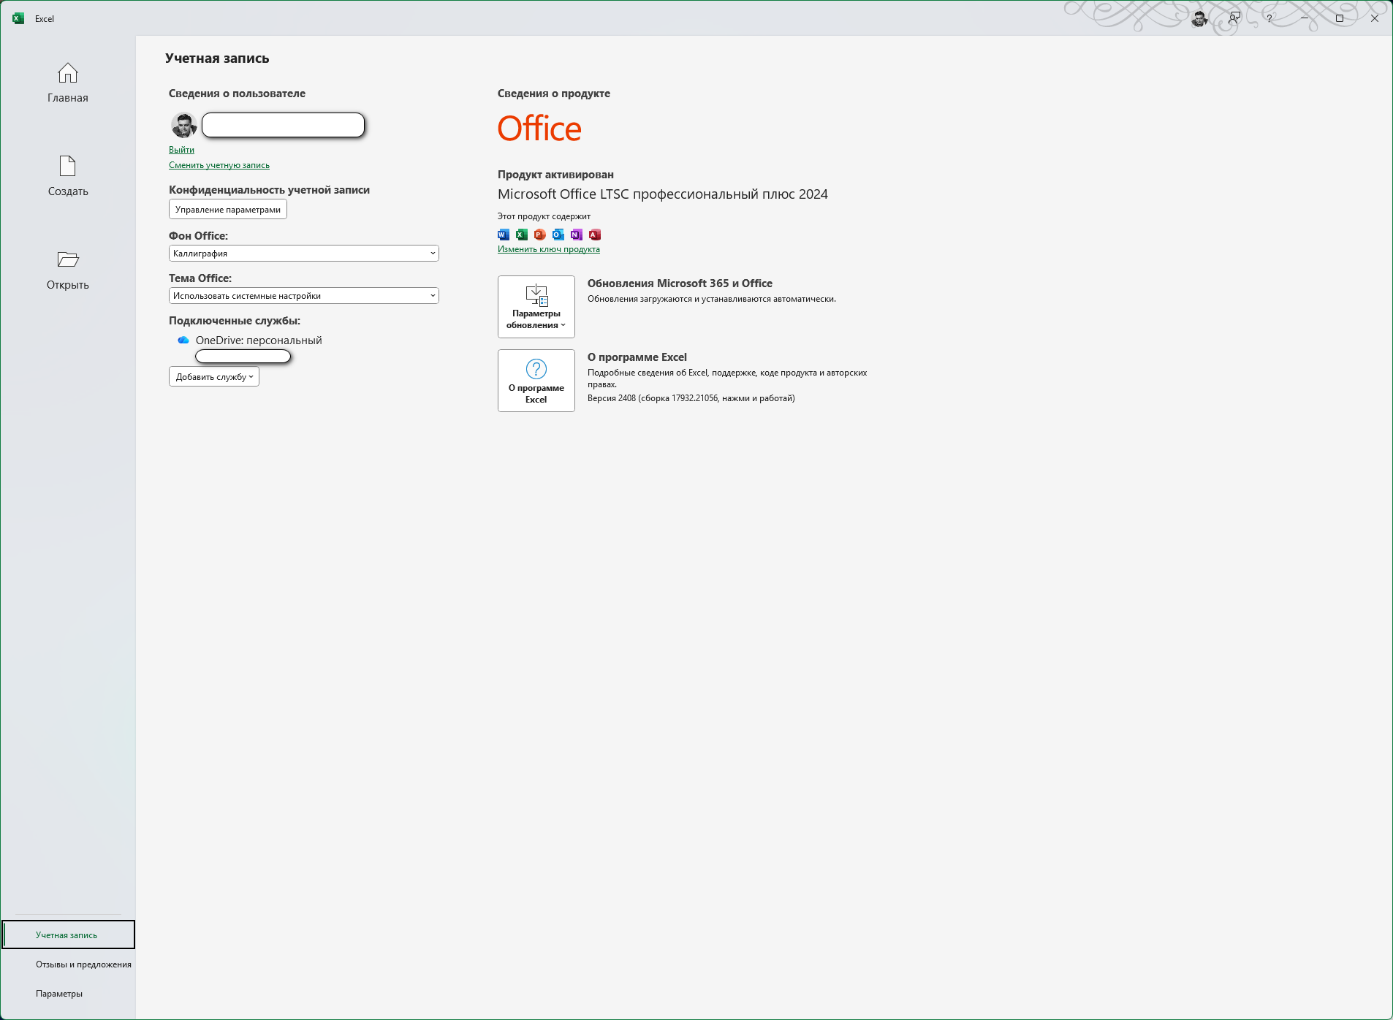Minimize the Excel window
Image resolution: width=1393 pixels, height=1020 pixels.
tap(1305, 18)
